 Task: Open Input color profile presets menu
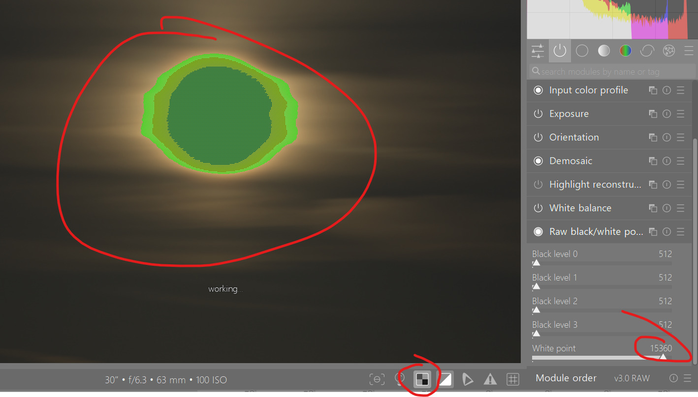coord(681,90)
